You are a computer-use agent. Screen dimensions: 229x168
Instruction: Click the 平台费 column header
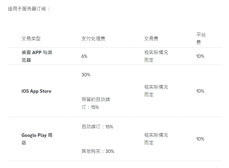coord(201,39)
